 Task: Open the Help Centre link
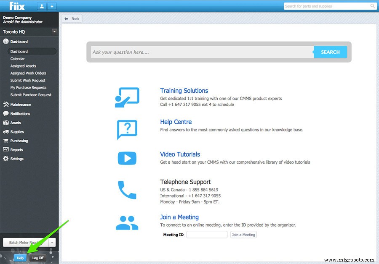click(x=176, y=122)
